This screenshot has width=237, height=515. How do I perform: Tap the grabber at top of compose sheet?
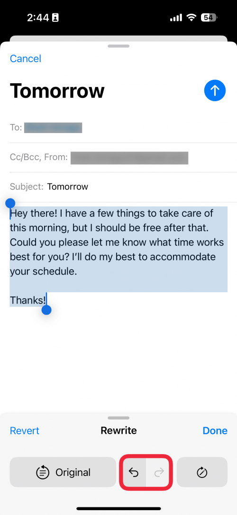click(x=118, y=46)
